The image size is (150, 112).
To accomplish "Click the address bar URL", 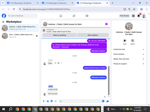I will [x=46, y=9].
